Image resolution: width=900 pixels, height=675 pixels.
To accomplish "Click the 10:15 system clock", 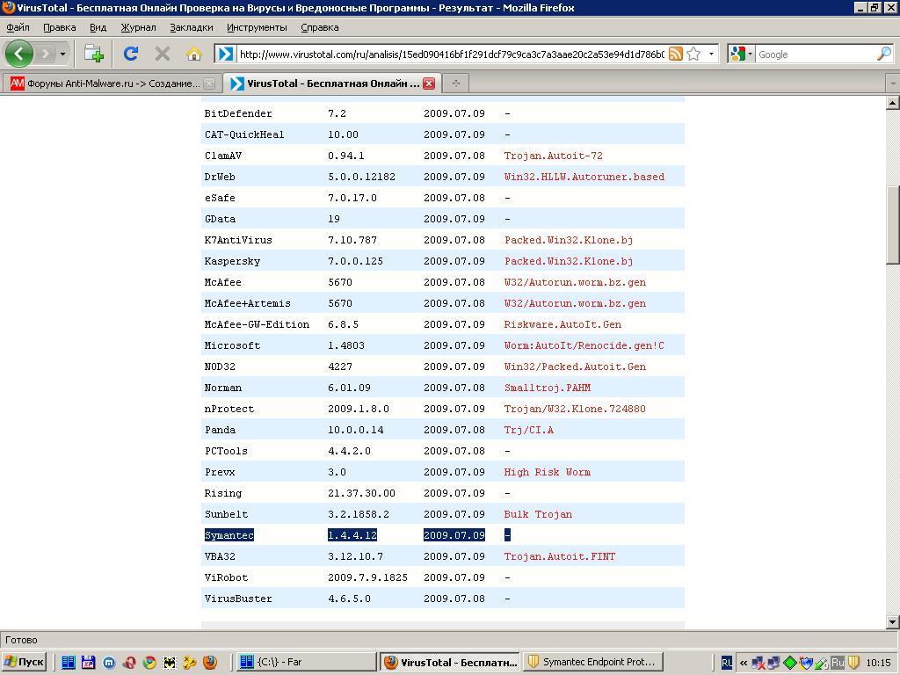I will (878, 663).
